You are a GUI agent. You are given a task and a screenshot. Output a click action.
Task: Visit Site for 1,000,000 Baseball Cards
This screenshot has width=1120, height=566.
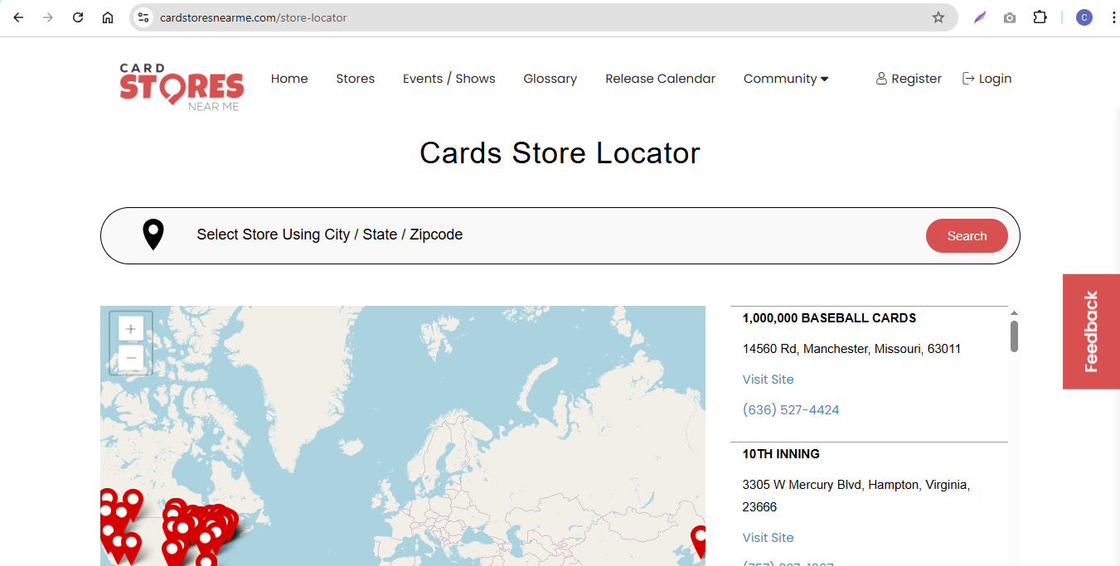click(768, 380)
